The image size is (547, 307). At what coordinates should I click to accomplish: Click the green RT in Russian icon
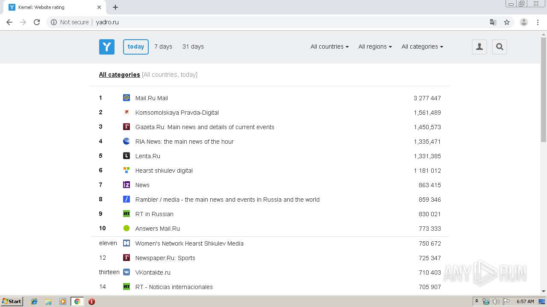126,214
